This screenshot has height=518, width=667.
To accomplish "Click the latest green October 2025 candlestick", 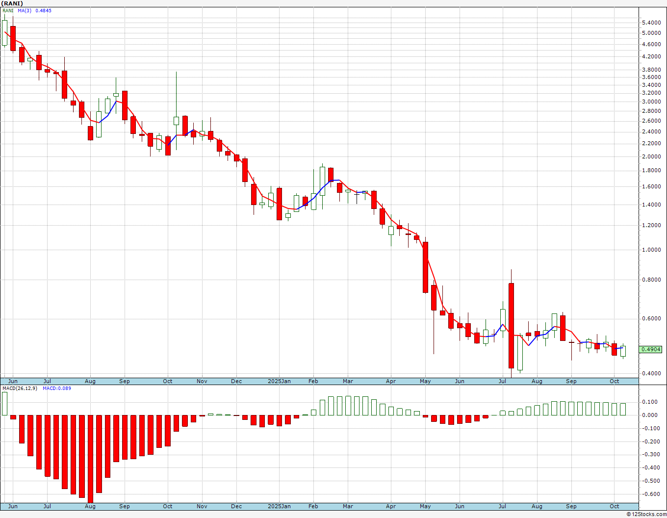I will 623,351.
